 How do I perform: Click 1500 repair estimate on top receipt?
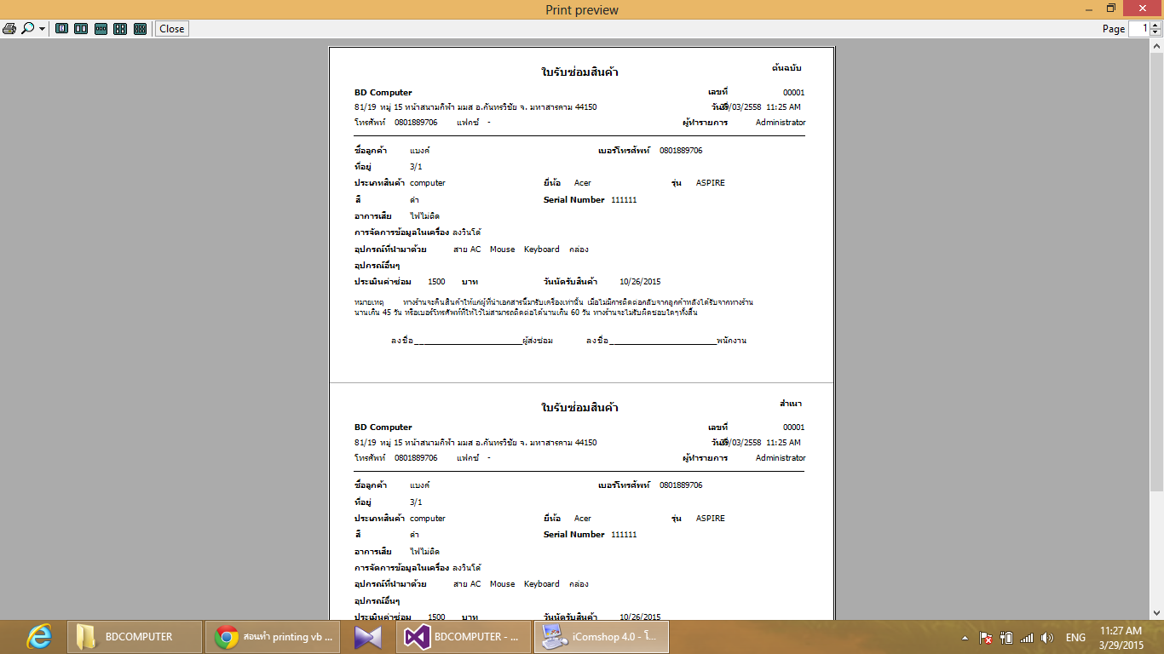[436, 281]
